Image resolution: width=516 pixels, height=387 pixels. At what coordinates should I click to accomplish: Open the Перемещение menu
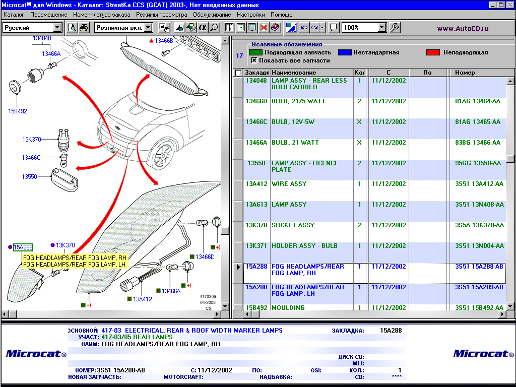click(x=49, y=15)
